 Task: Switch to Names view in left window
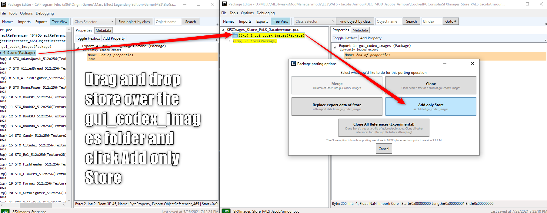pos(8,22)
